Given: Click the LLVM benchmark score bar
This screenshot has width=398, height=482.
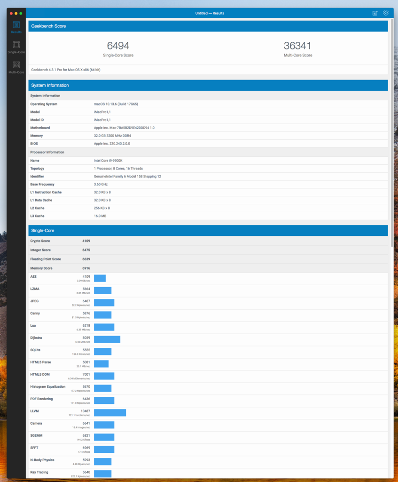Looking at the screenshot, I should (x=109, y=412).
